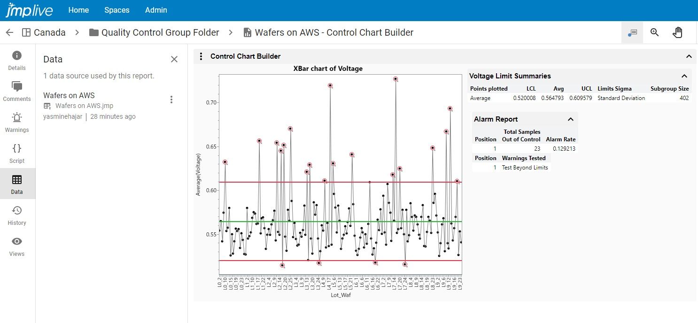Viewport: 698px width, 323px height.
Task: Open options for the Wafers on AWS source
Action: pyautogui.click(x=171, y=100)
